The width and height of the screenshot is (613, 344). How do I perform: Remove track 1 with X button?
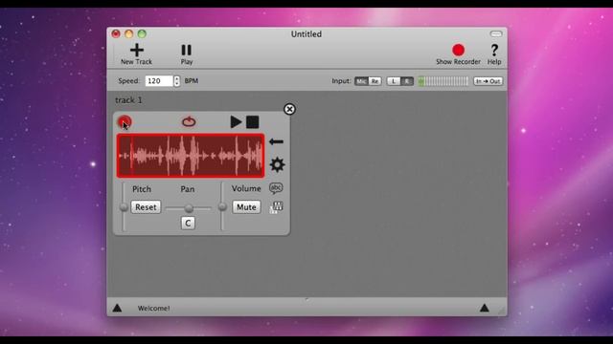click(x=289, y=109)
